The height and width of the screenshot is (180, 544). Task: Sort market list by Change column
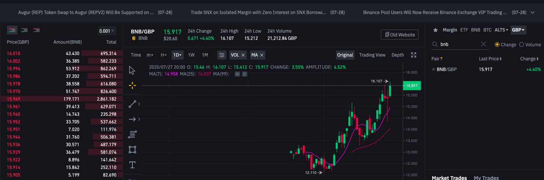pyautogui.click(x=530, y=59)
